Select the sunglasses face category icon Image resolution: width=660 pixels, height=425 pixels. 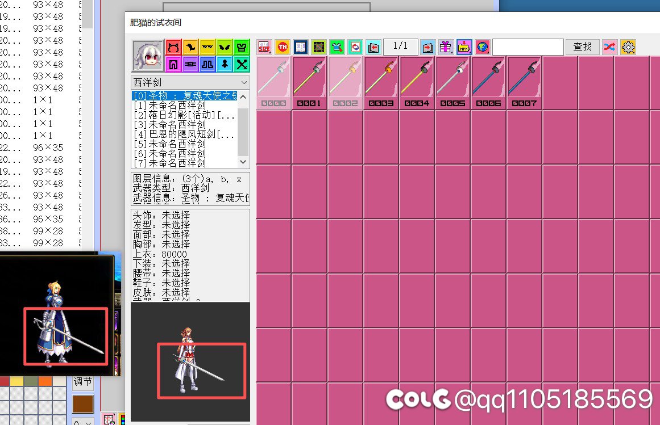(x=207, y=47)
